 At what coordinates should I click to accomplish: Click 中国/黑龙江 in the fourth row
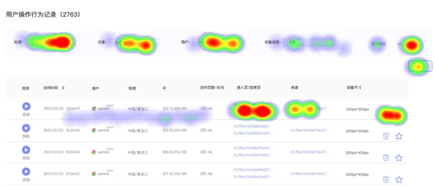point(138,174)
